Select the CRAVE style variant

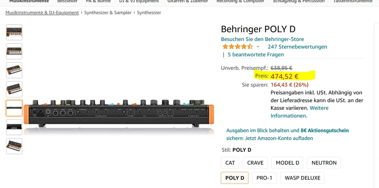[255, 163]
